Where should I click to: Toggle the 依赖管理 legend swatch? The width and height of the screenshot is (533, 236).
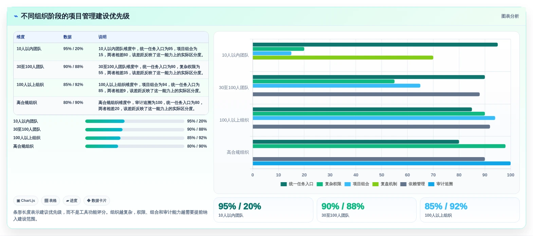[x=403, y=184]
